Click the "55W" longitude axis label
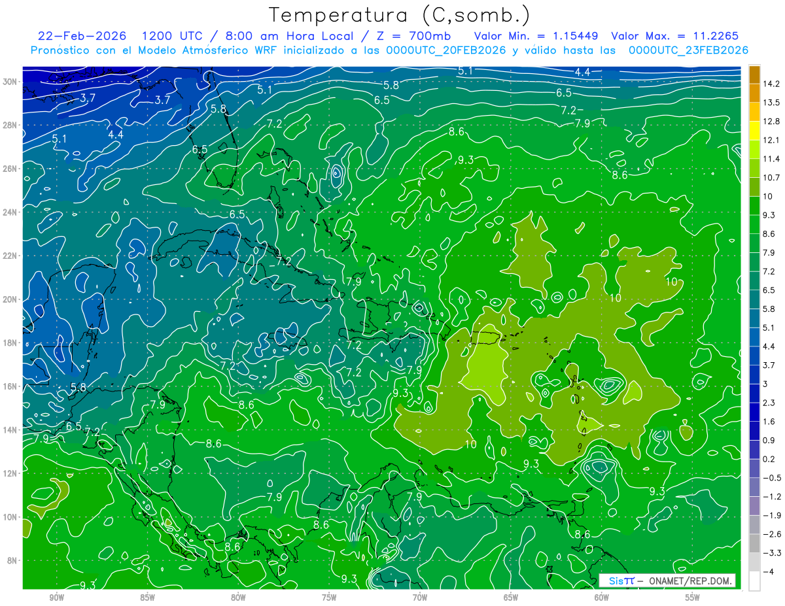This screenshot has height=606, width=785. click(x=692, y=598)
